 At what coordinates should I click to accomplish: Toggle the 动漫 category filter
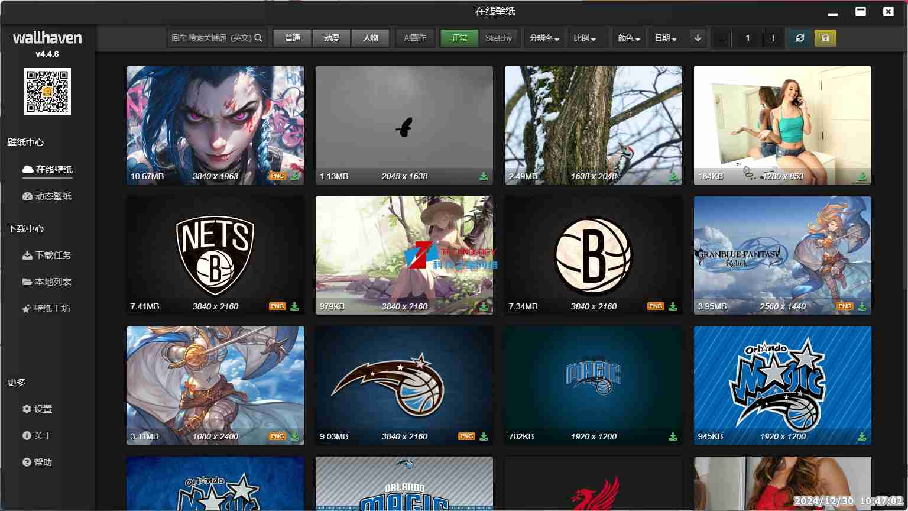[x=332, y=38]
